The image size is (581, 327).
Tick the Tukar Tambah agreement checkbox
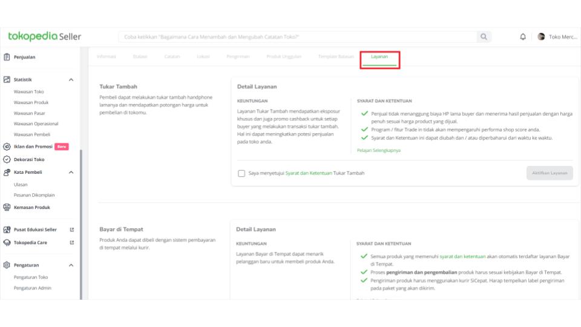point(241,173)
